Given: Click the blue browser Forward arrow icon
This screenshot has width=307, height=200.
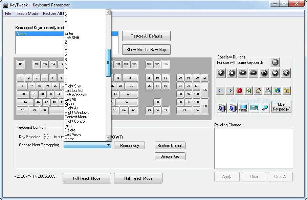Looking at the screenshot, I should [x=230, y=91].
